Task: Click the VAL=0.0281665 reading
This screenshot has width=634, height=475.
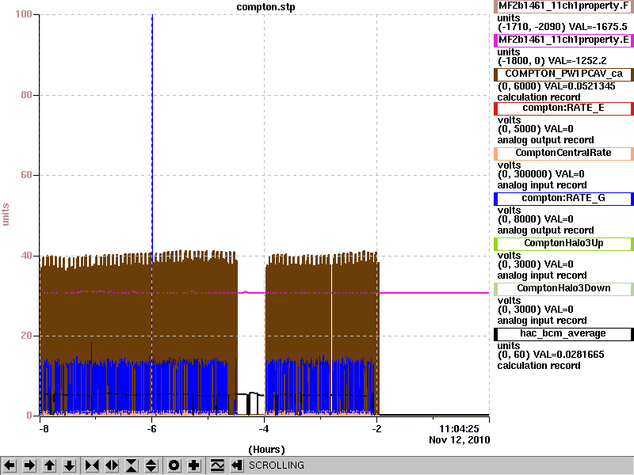Action: [568, 354]
